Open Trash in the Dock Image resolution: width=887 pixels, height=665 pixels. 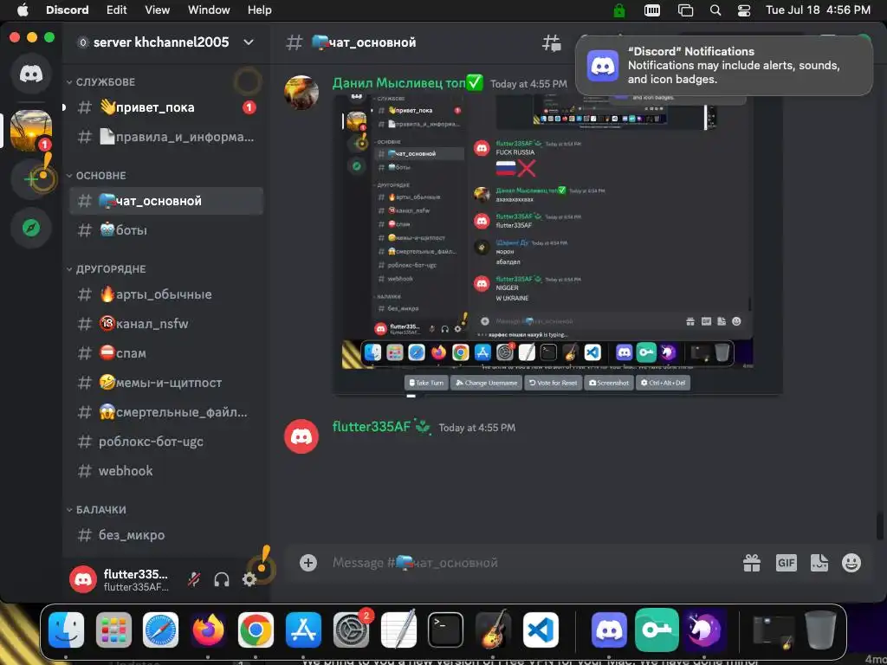coord(820,630)
